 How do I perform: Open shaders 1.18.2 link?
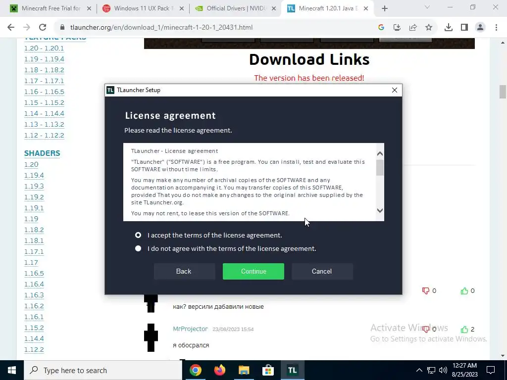point(34,230)
